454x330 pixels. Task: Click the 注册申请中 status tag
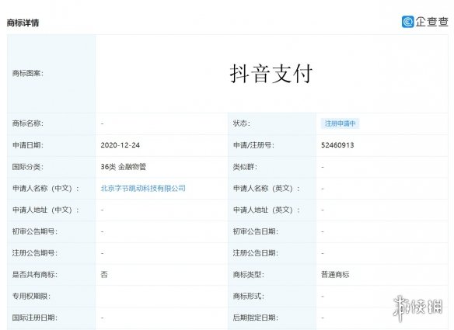[340, 123]
